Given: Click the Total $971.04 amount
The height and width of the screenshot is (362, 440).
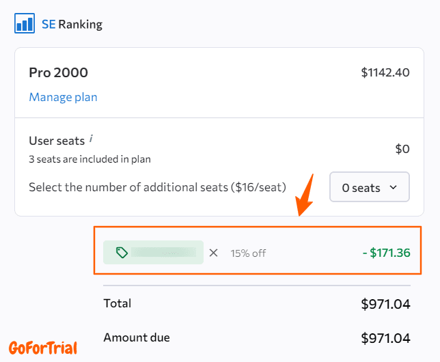Looking at the screenshot, I should coord(385,304).
